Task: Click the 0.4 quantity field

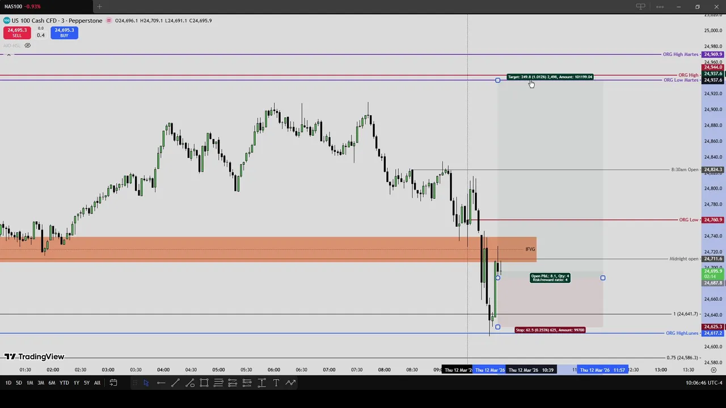Action: (41, 35)
